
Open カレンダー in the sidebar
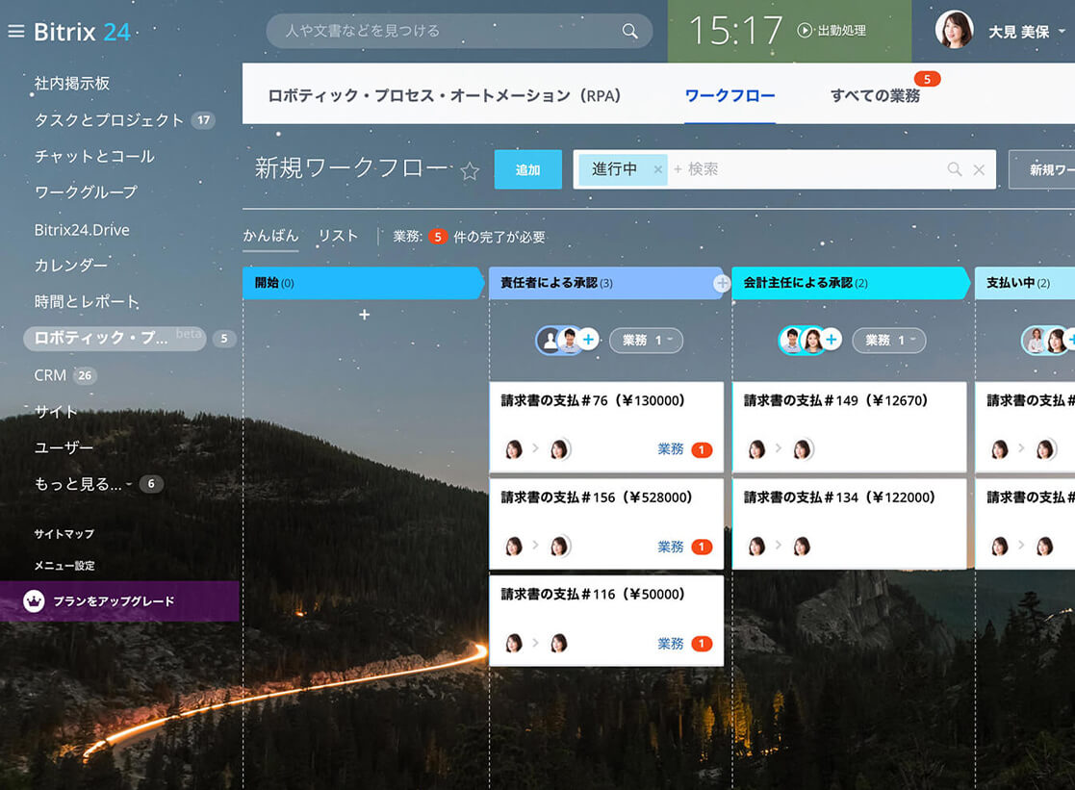click(70, 266)
